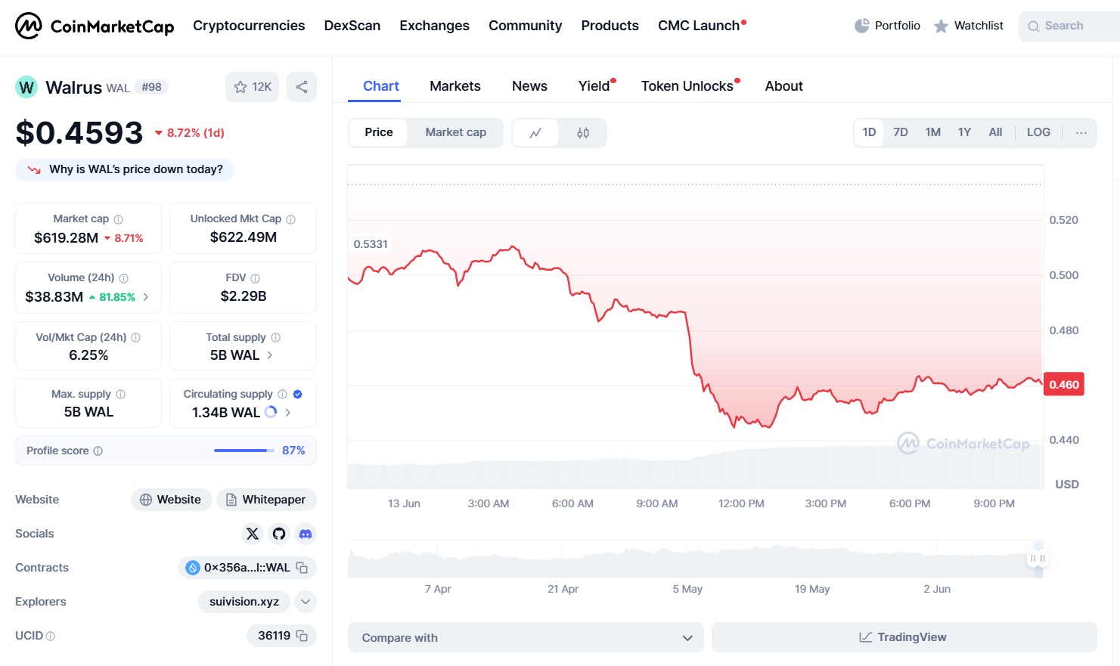Open the X (Twitter) social link

tap(253, 534)
